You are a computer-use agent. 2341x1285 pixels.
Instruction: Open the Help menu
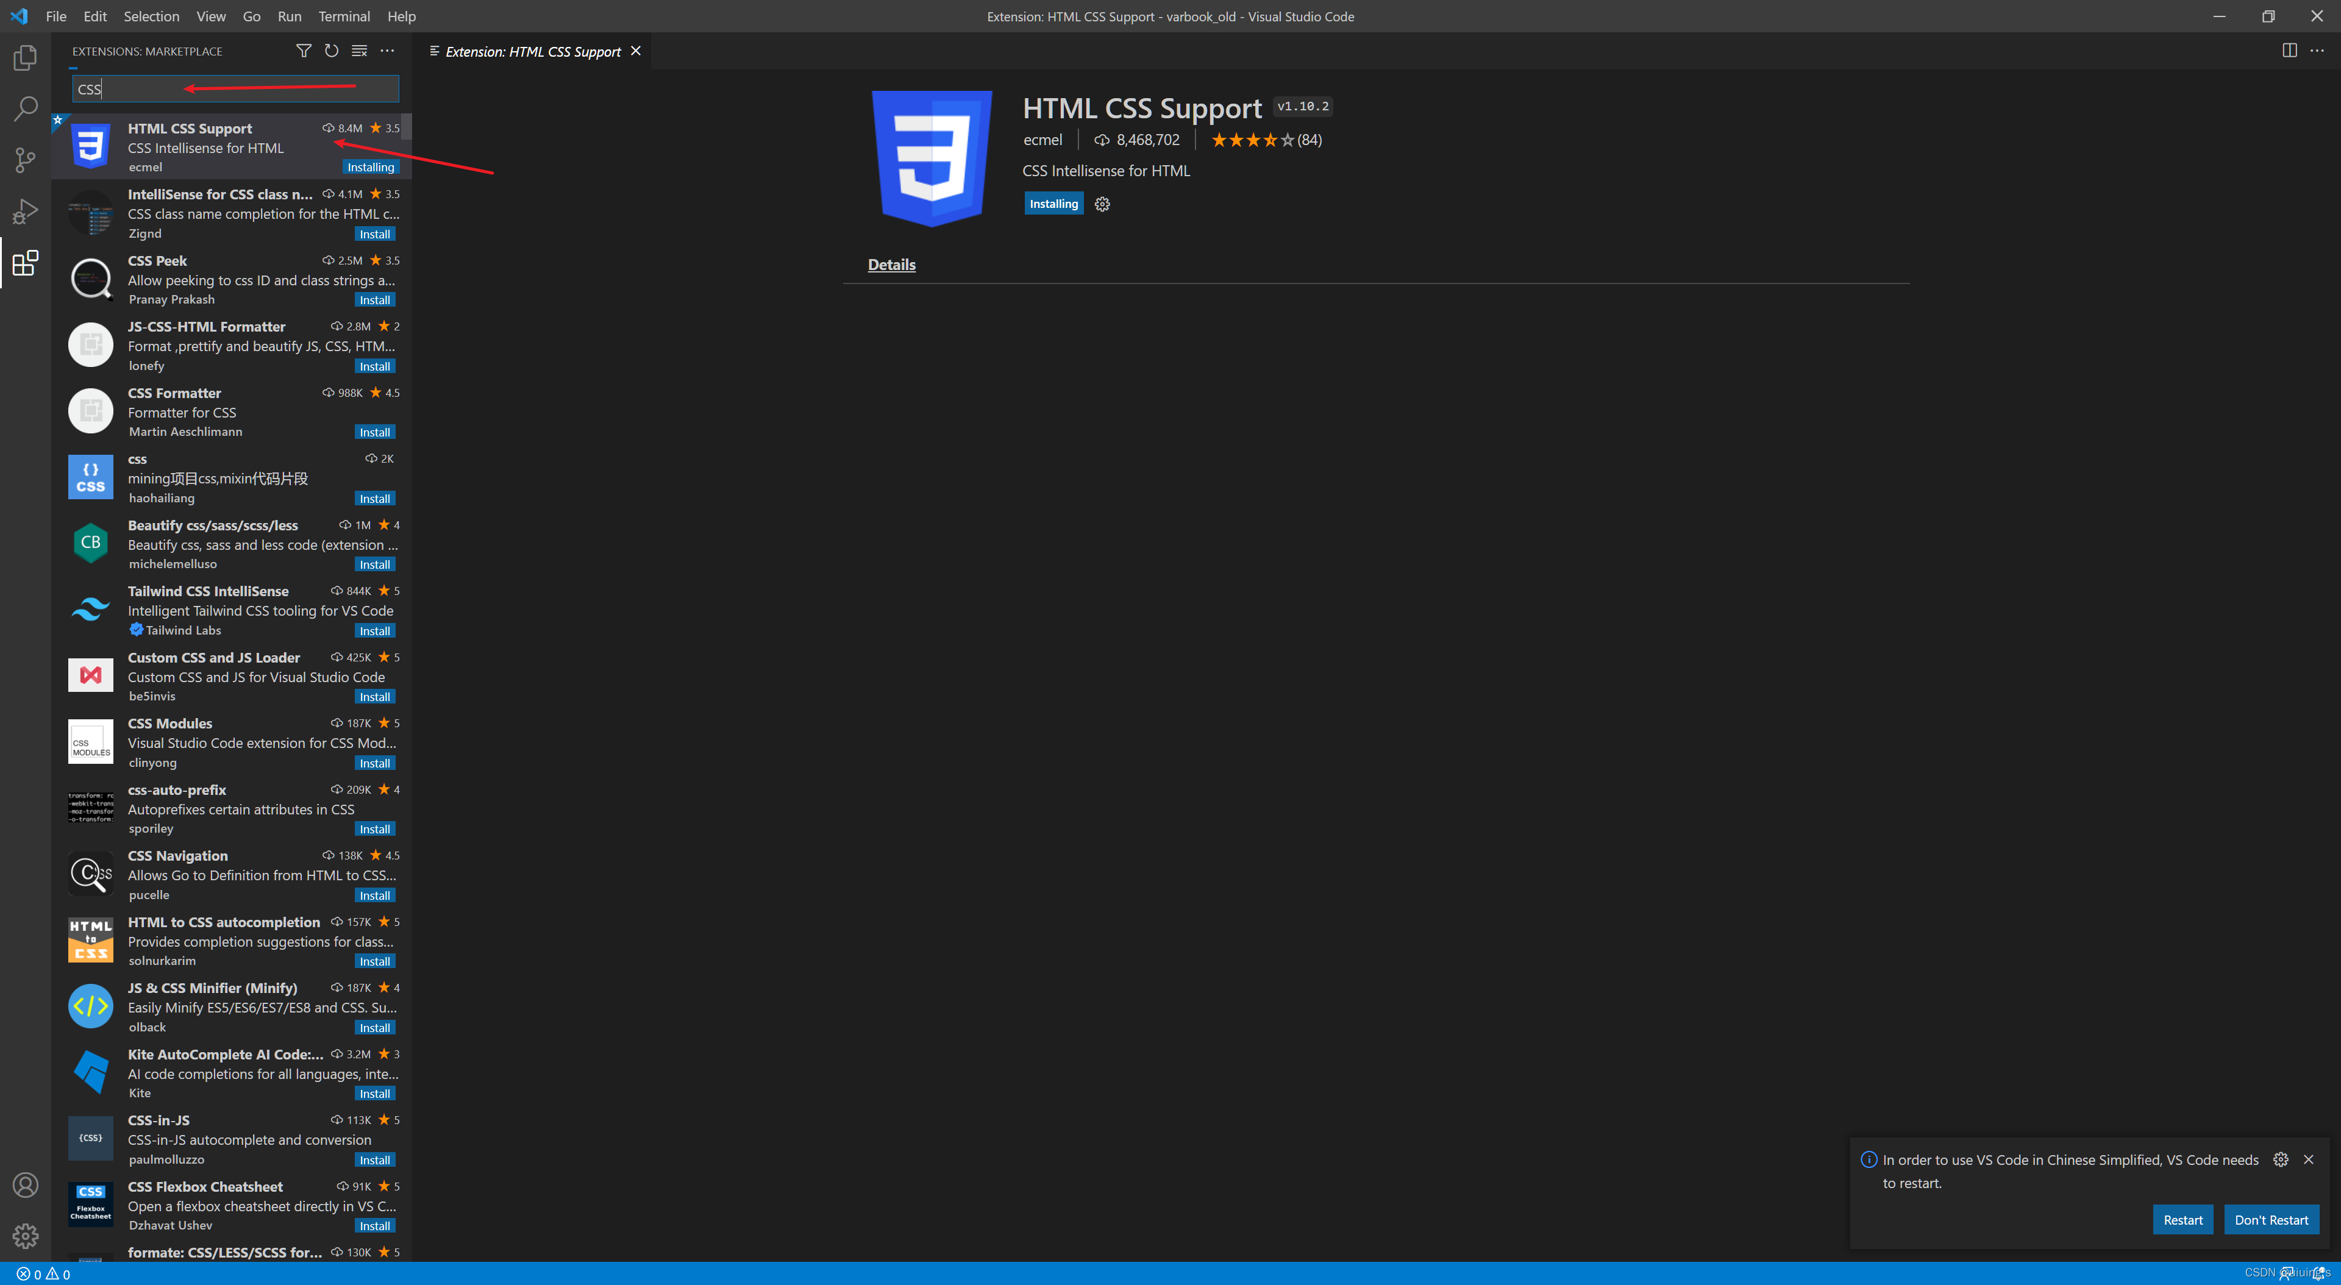coord(401,16)
